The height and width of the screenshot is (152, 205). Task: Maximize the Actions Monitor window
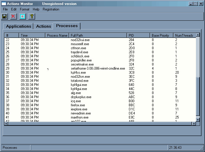point(196,4)
